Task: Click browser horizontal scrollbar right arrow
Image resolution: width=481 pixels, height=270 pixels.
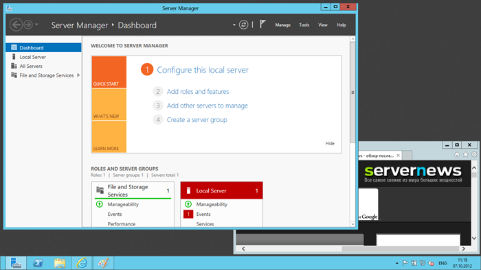Action: 464,249
